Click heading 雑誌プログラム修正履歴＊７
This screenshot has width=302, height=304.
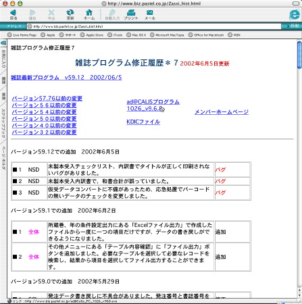126,63
